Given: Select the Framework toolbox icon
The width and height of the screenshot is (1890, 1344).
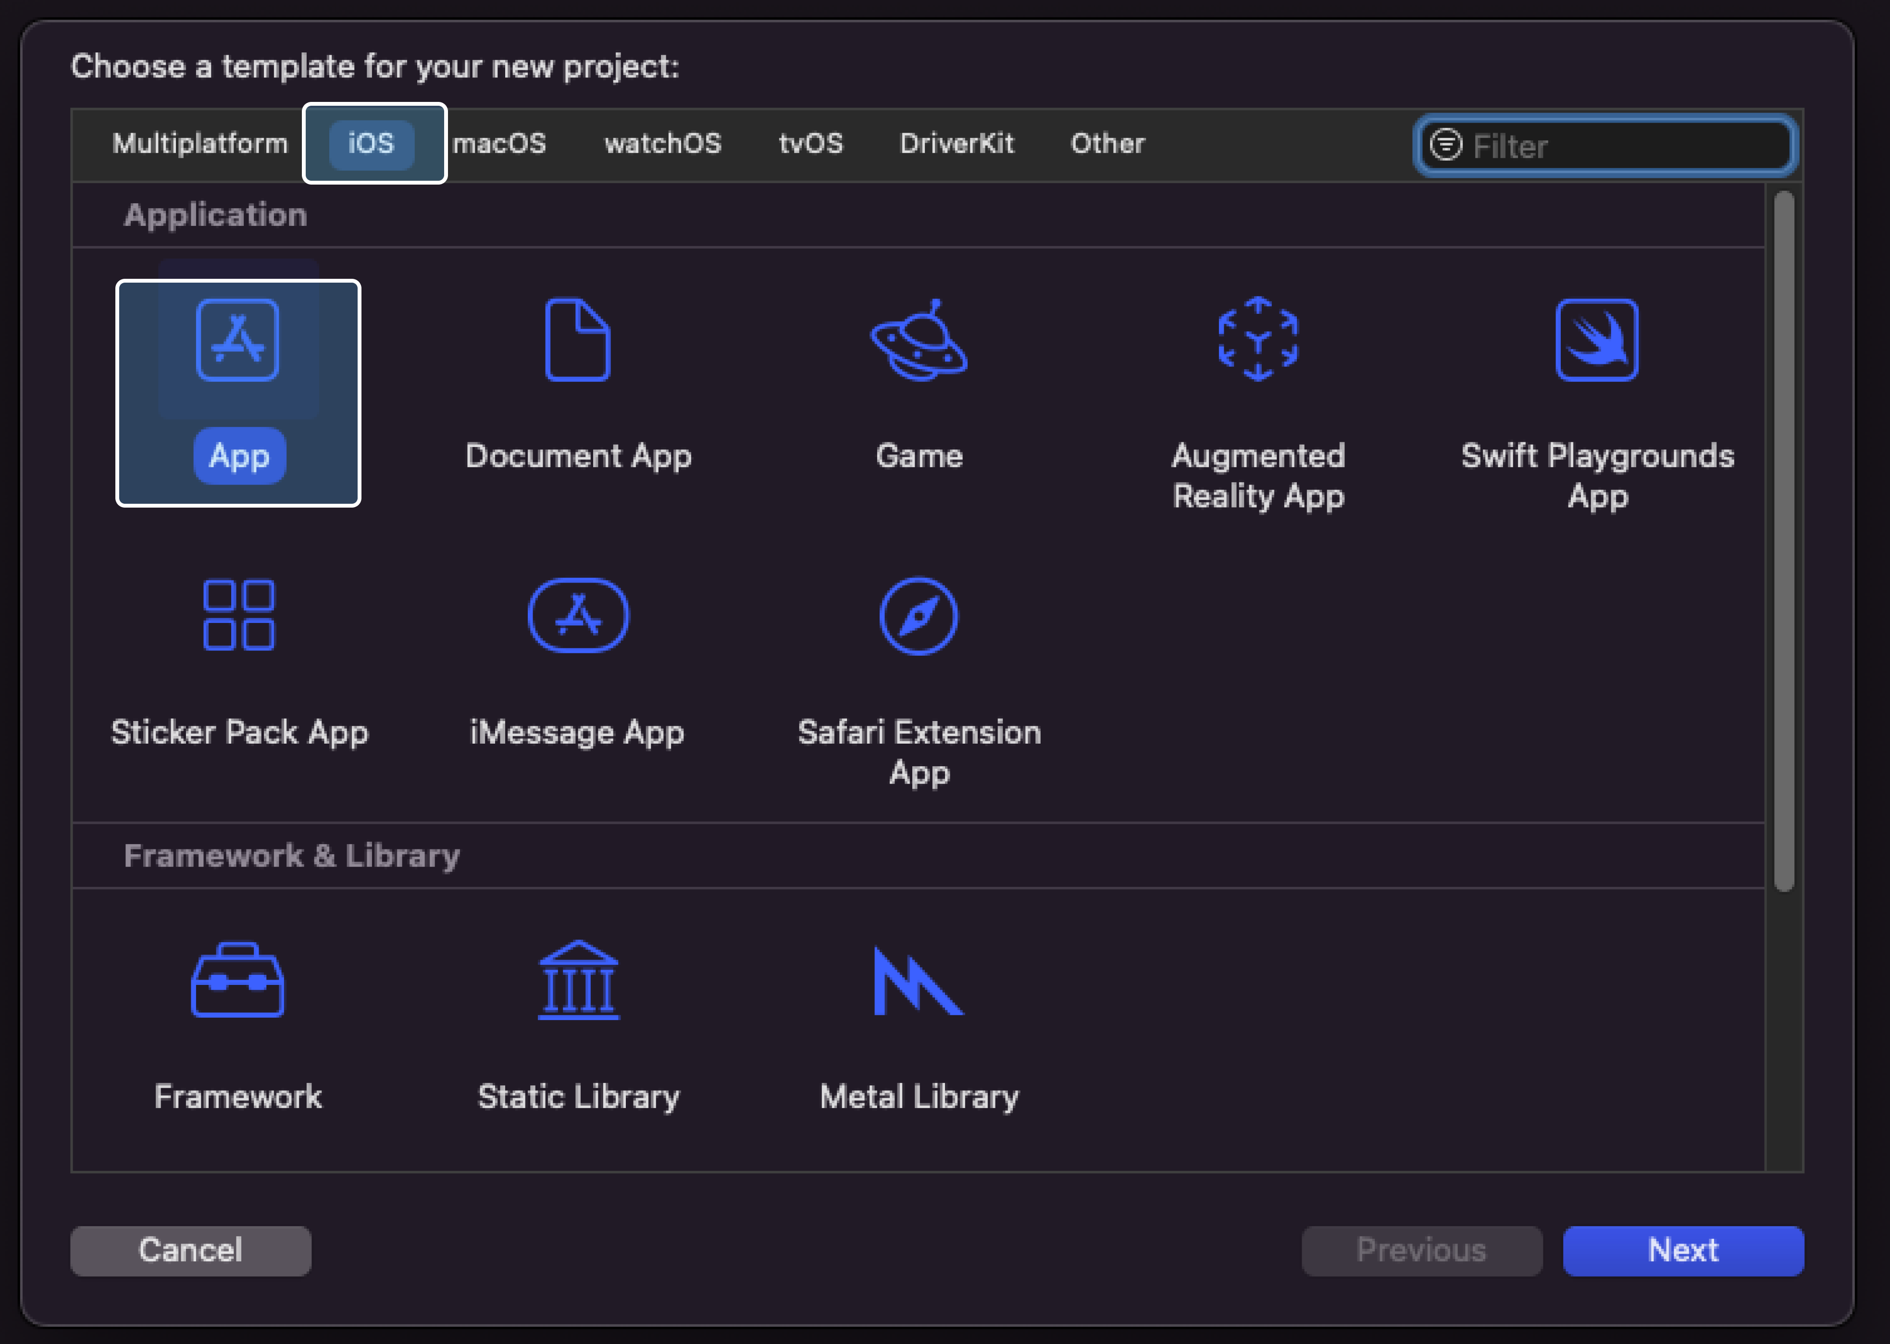Looking at the screenshot, I should [237, 980].
